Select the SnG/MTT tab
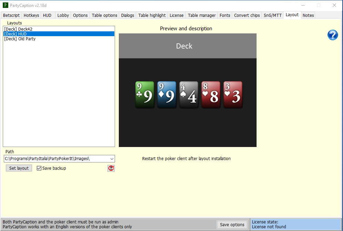Screen dimensions: 343x231 273,15
